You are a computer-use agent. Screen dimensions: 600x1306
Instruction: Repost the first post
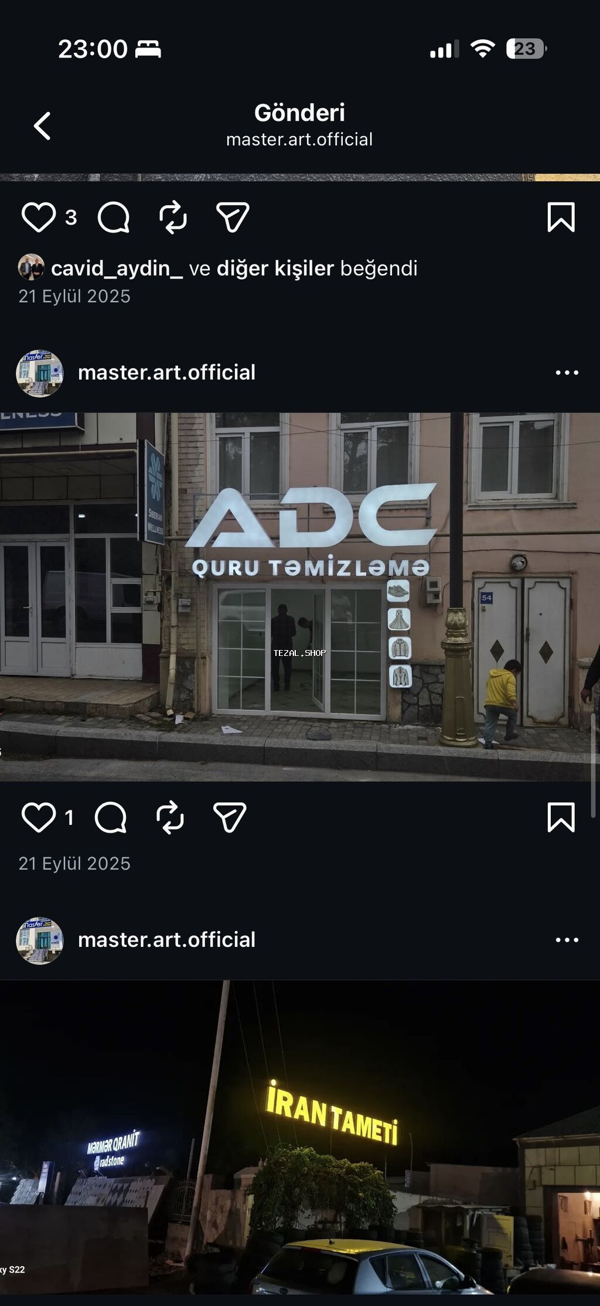[173, 218]
